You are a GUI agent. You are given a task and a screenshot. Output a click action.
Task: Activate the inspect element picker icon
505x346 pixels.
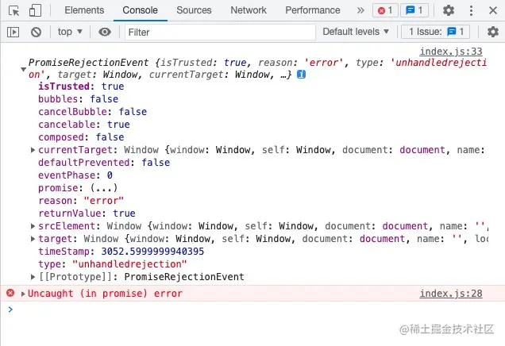(x=13, y=10)
